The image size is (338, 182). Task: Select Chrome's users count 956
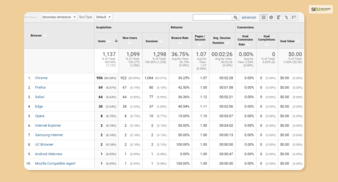pyautogui.click(x=100, y=78)
